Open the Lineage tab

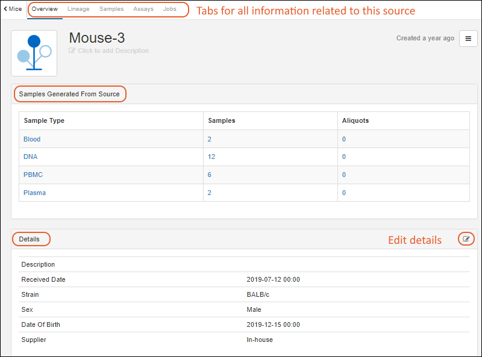point(78,9)
